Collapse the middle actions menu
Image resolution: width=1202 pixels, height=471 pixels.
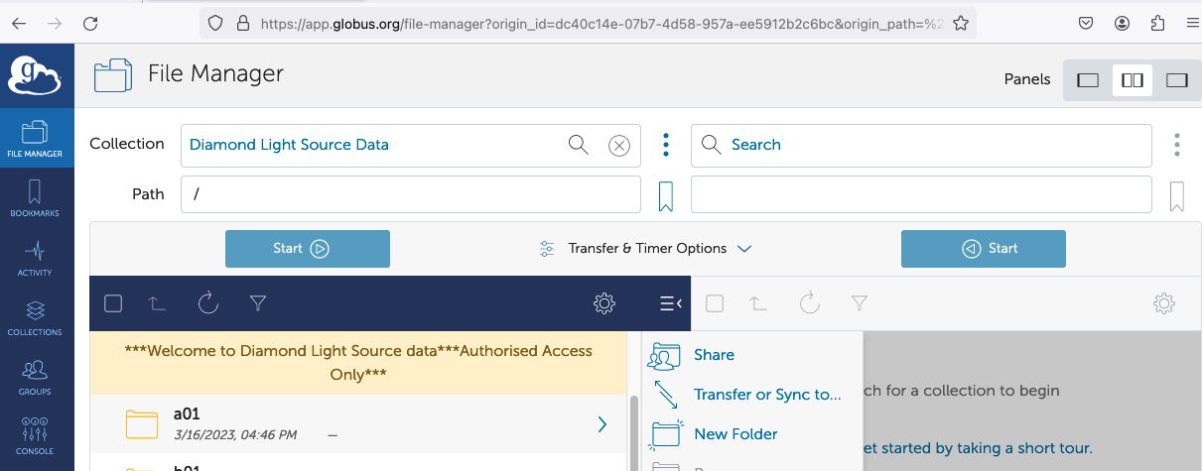[x=670, y=303]
